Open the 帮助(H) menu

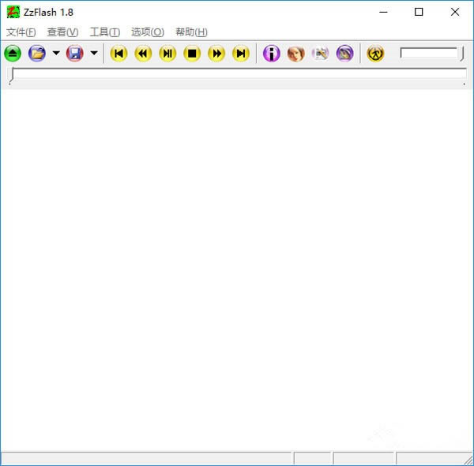[x=191, y=32]
